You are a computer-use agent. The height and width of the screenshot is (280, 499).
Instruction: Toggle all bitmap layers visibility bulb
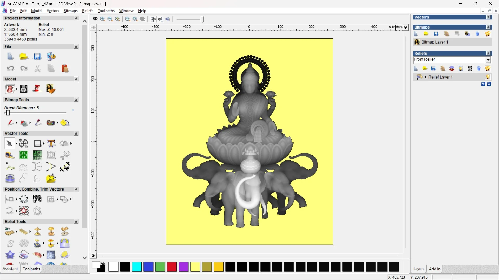[488, 34]
